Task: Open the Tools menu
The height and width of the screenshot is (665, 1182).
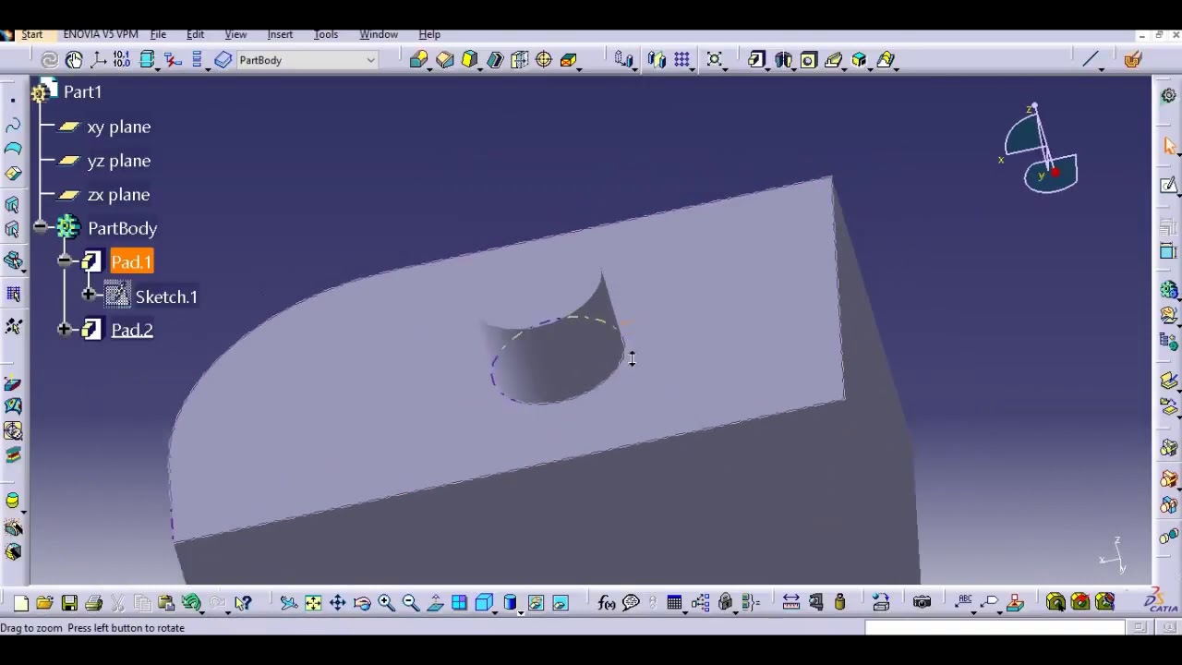Action: pos(326,34)
